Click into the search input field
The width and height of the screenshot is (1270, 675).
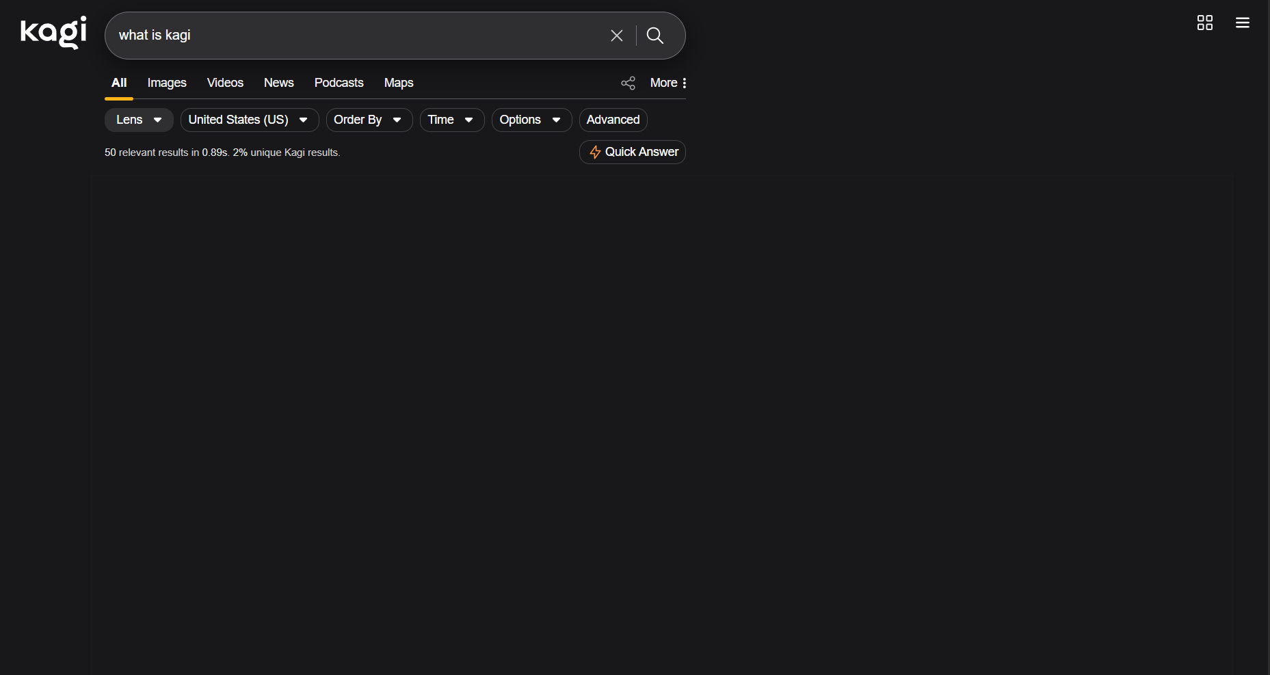(356, 36)
